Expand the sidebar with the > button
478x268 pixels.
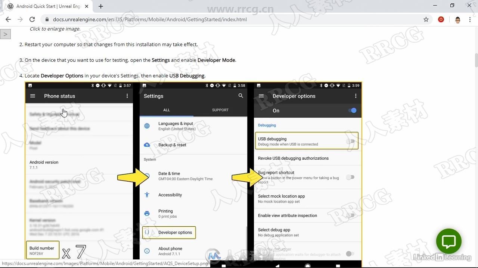5,34
